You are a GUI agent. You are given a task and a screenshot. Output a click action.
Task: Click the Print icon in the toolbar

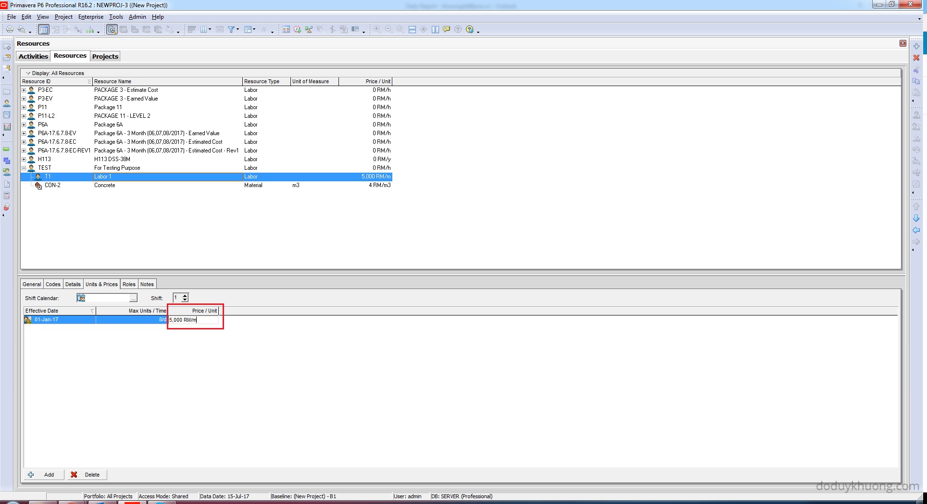point(9,29)
